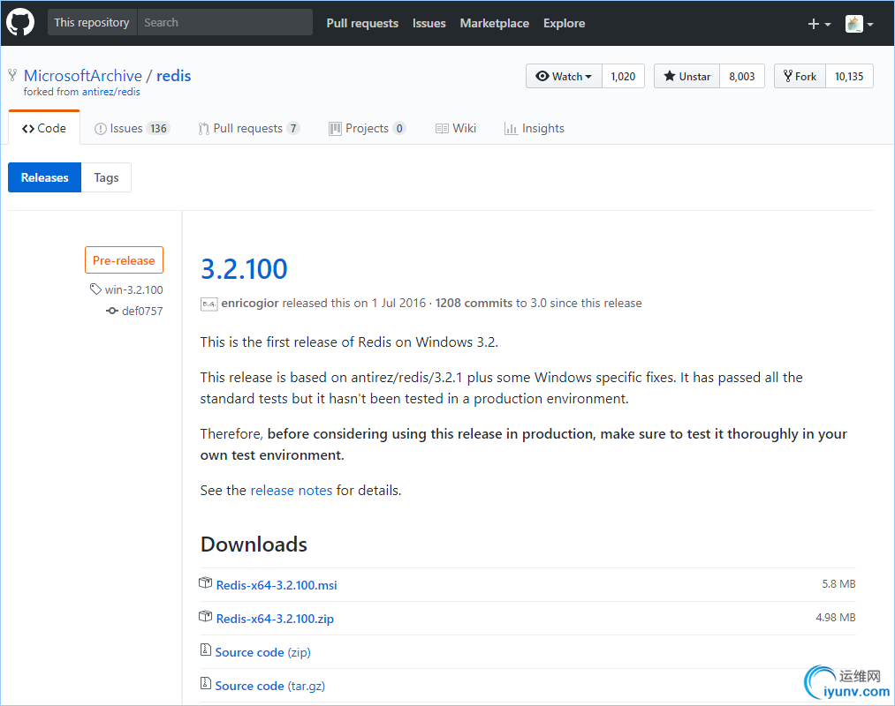Switch to the Pull requests 7 tab
Screen dimensions: 895x706
(249, 128)
